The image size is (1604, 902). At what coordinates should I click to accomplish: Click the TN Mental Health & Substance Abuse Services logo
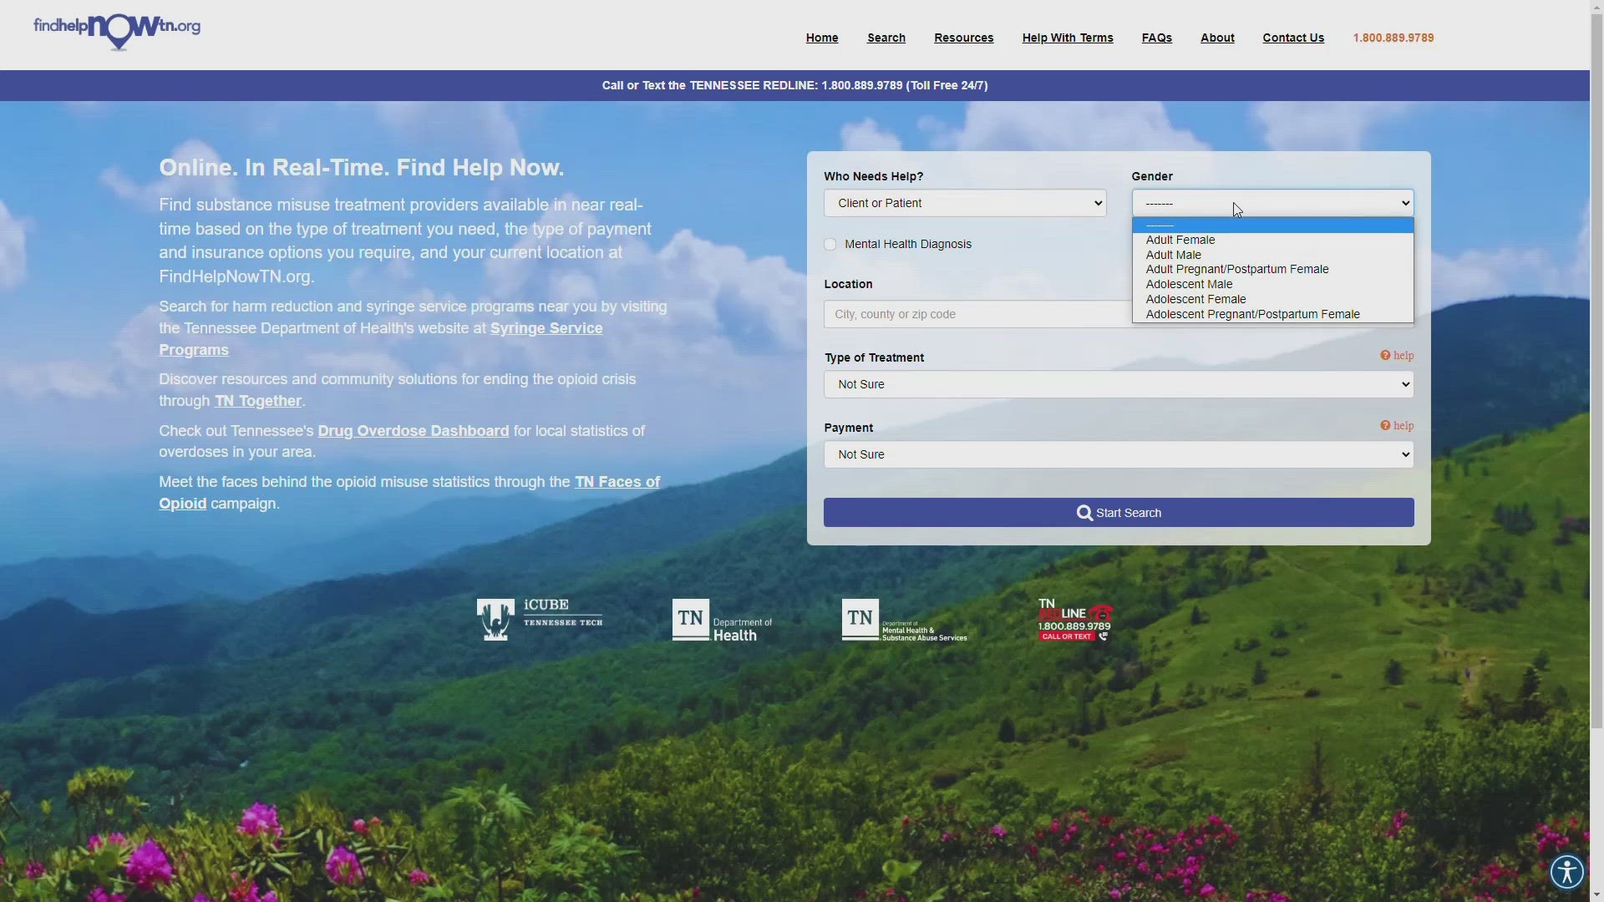(904, 620)
